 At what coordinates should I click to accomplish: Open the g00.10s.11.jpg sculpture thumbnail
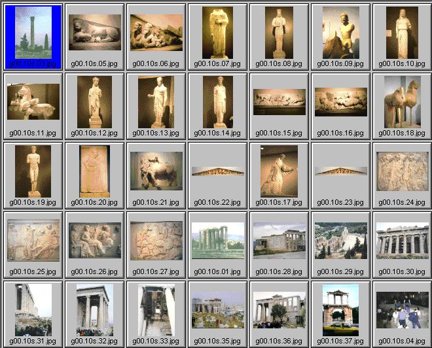pyautogui.click(x=33, y=102)
